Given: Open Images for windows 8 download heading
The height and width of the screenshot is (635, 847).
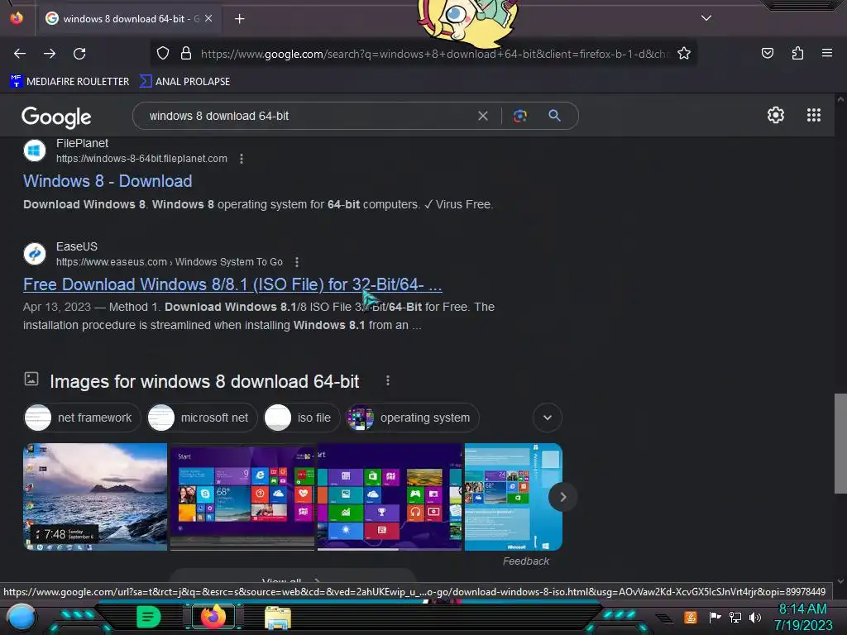Looking at the screenshot, I should point(204,382).
